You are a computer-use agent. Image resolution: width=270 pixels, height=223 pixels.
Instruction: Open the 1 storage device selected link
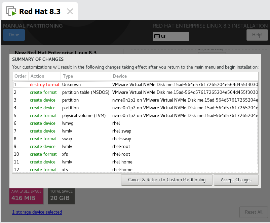[37, 212]
